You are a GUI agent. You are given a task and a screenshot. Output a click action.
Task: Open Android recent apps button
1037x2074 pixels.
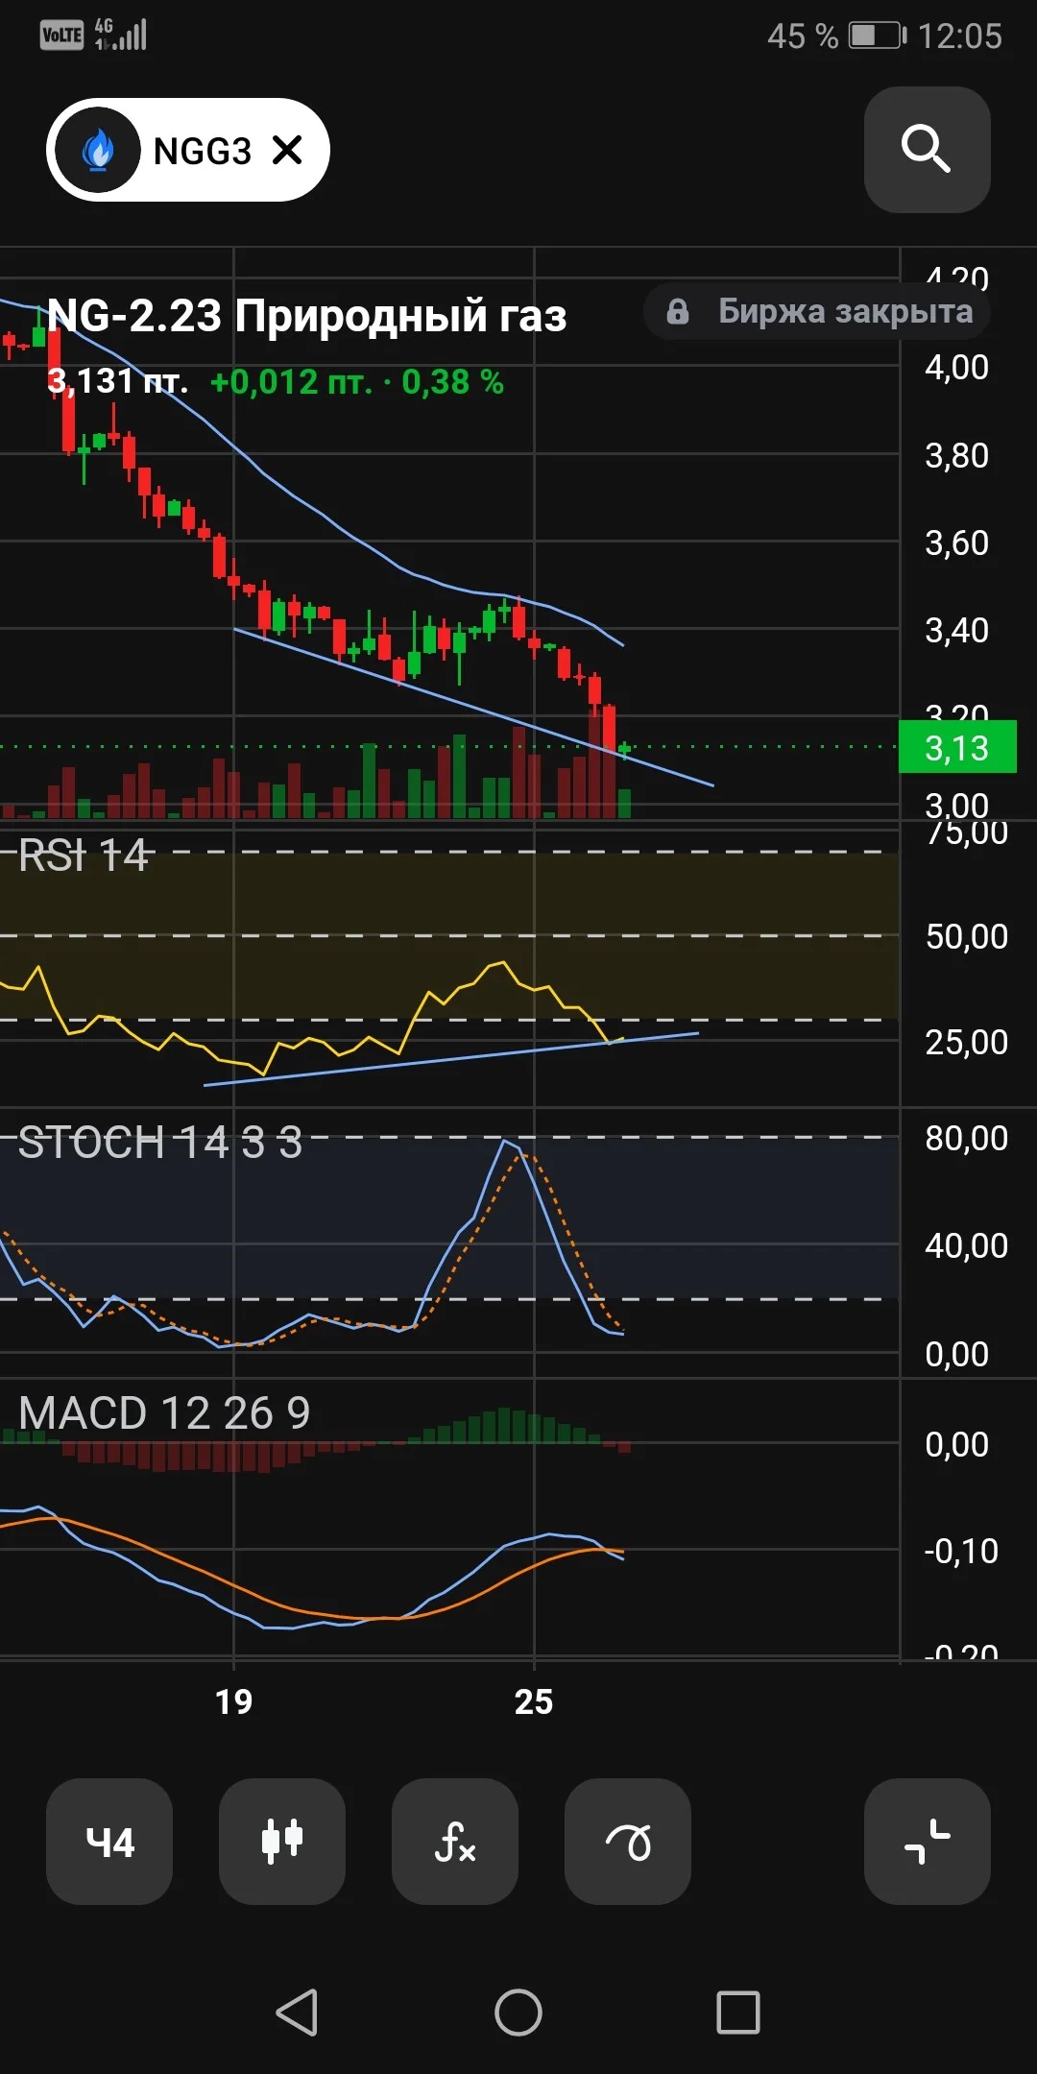[738, 2012]
